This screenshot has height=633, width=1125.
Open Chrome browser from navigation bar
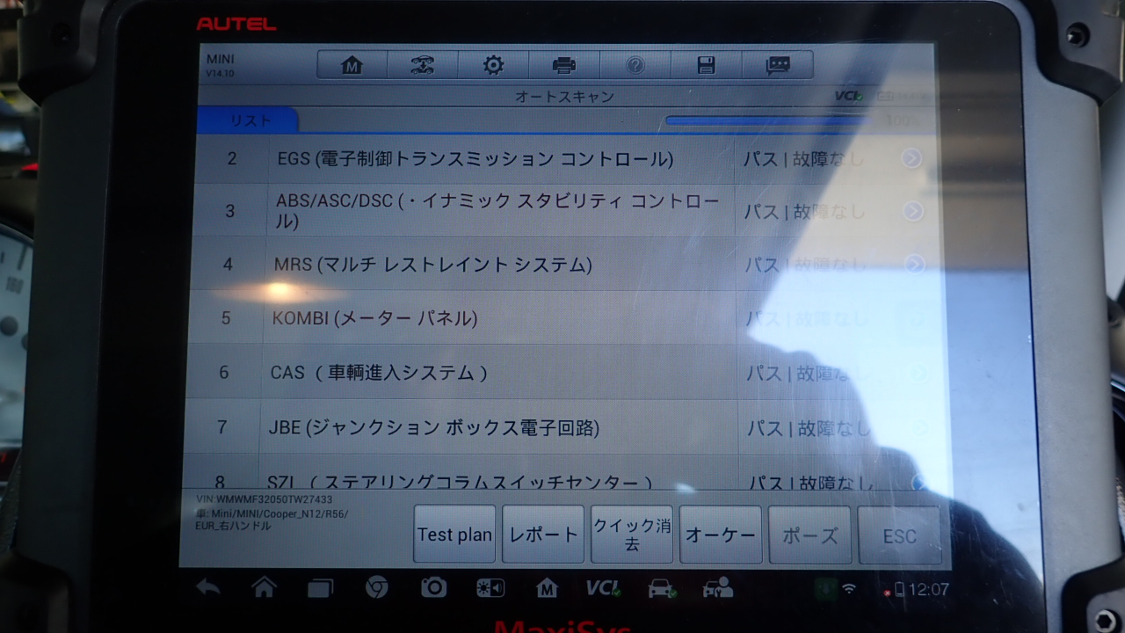(x=377, y=588)
